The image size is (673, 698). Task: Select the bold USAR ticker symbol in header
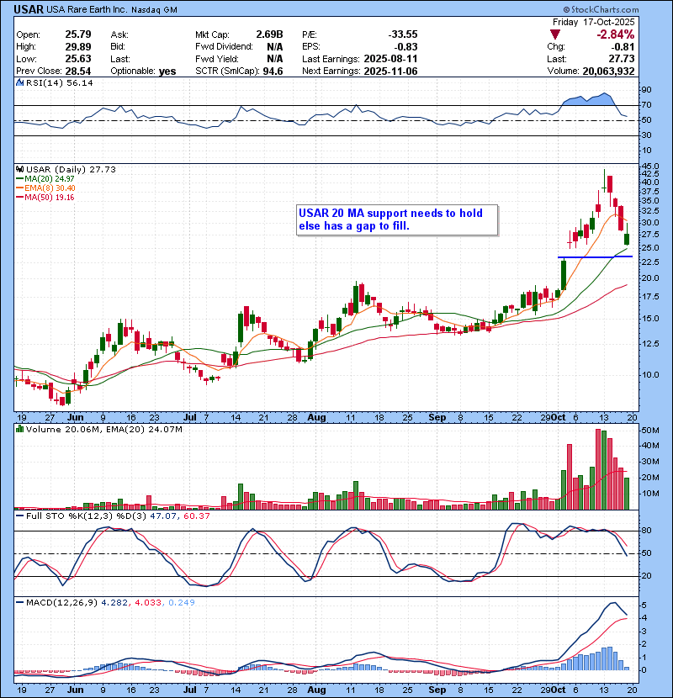point(29,9)
